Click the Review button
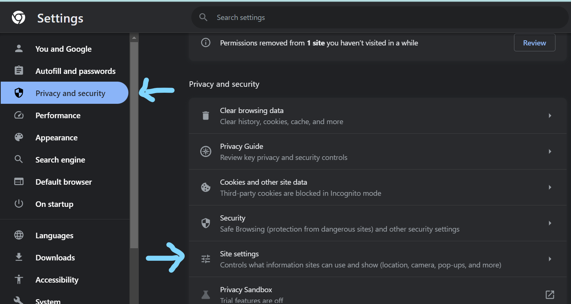This screenshot has height=304, width=571. [x=534, y=42]
